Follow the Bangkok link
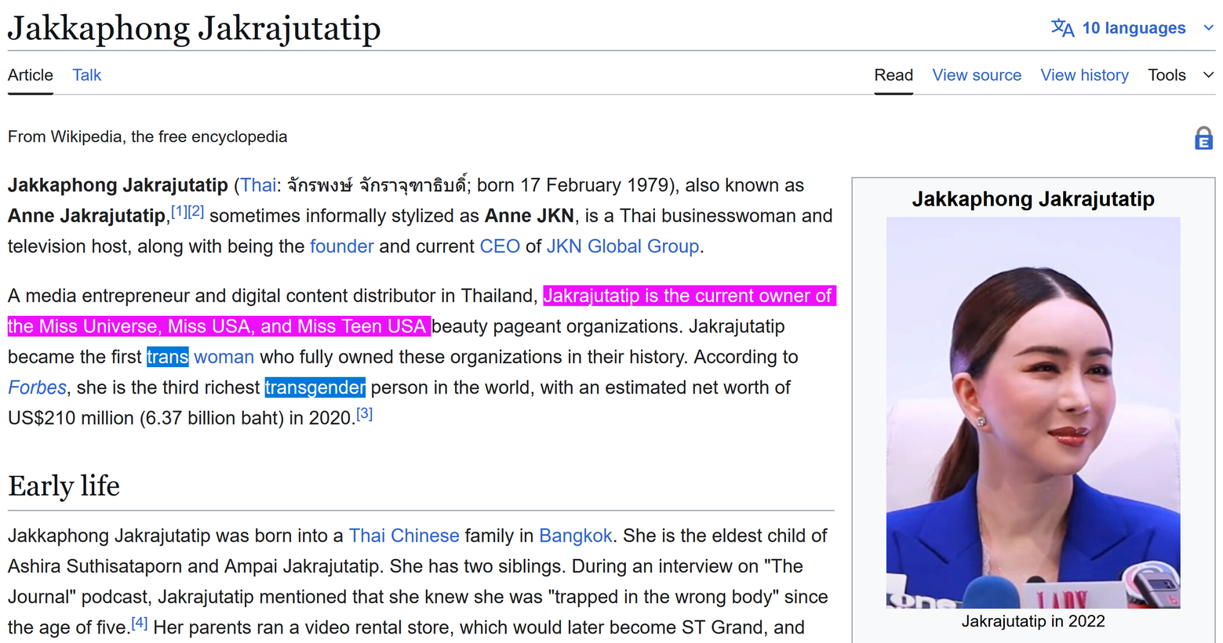Image resolution: width=1223 pixels, height=643 pixels. tap(576, 536)
